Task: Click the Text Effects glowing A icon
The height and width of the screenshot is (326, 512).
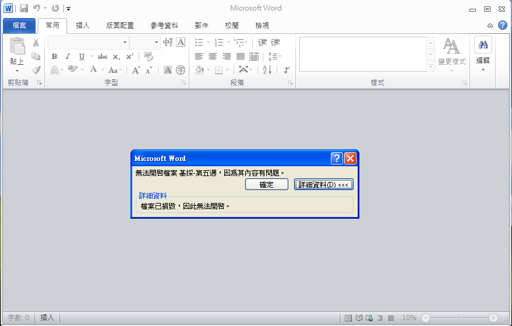Action: (x=55, y=70)
